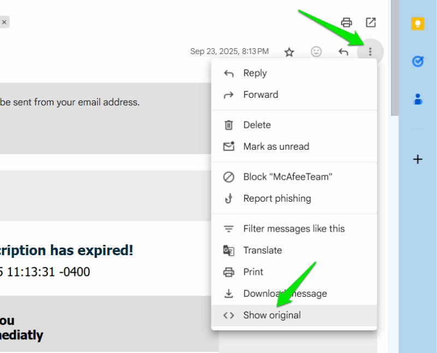Mark the message as unread

click(276, 146)
